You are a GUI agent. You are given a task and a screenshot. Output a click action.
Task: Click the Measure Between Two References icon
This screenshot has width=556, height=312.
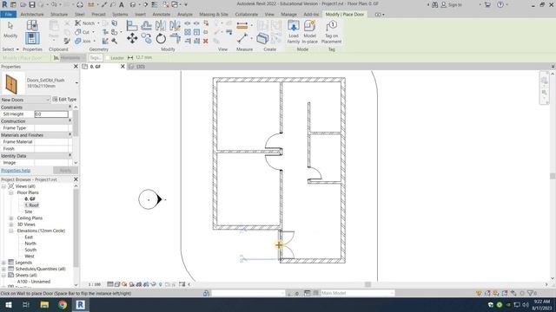pos(242,38)
